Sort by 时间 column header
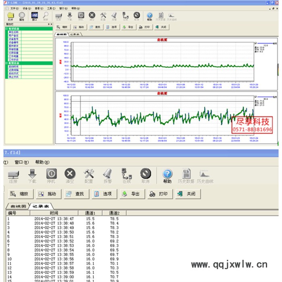This screenshot has height=282, width=282. [54, 213]
